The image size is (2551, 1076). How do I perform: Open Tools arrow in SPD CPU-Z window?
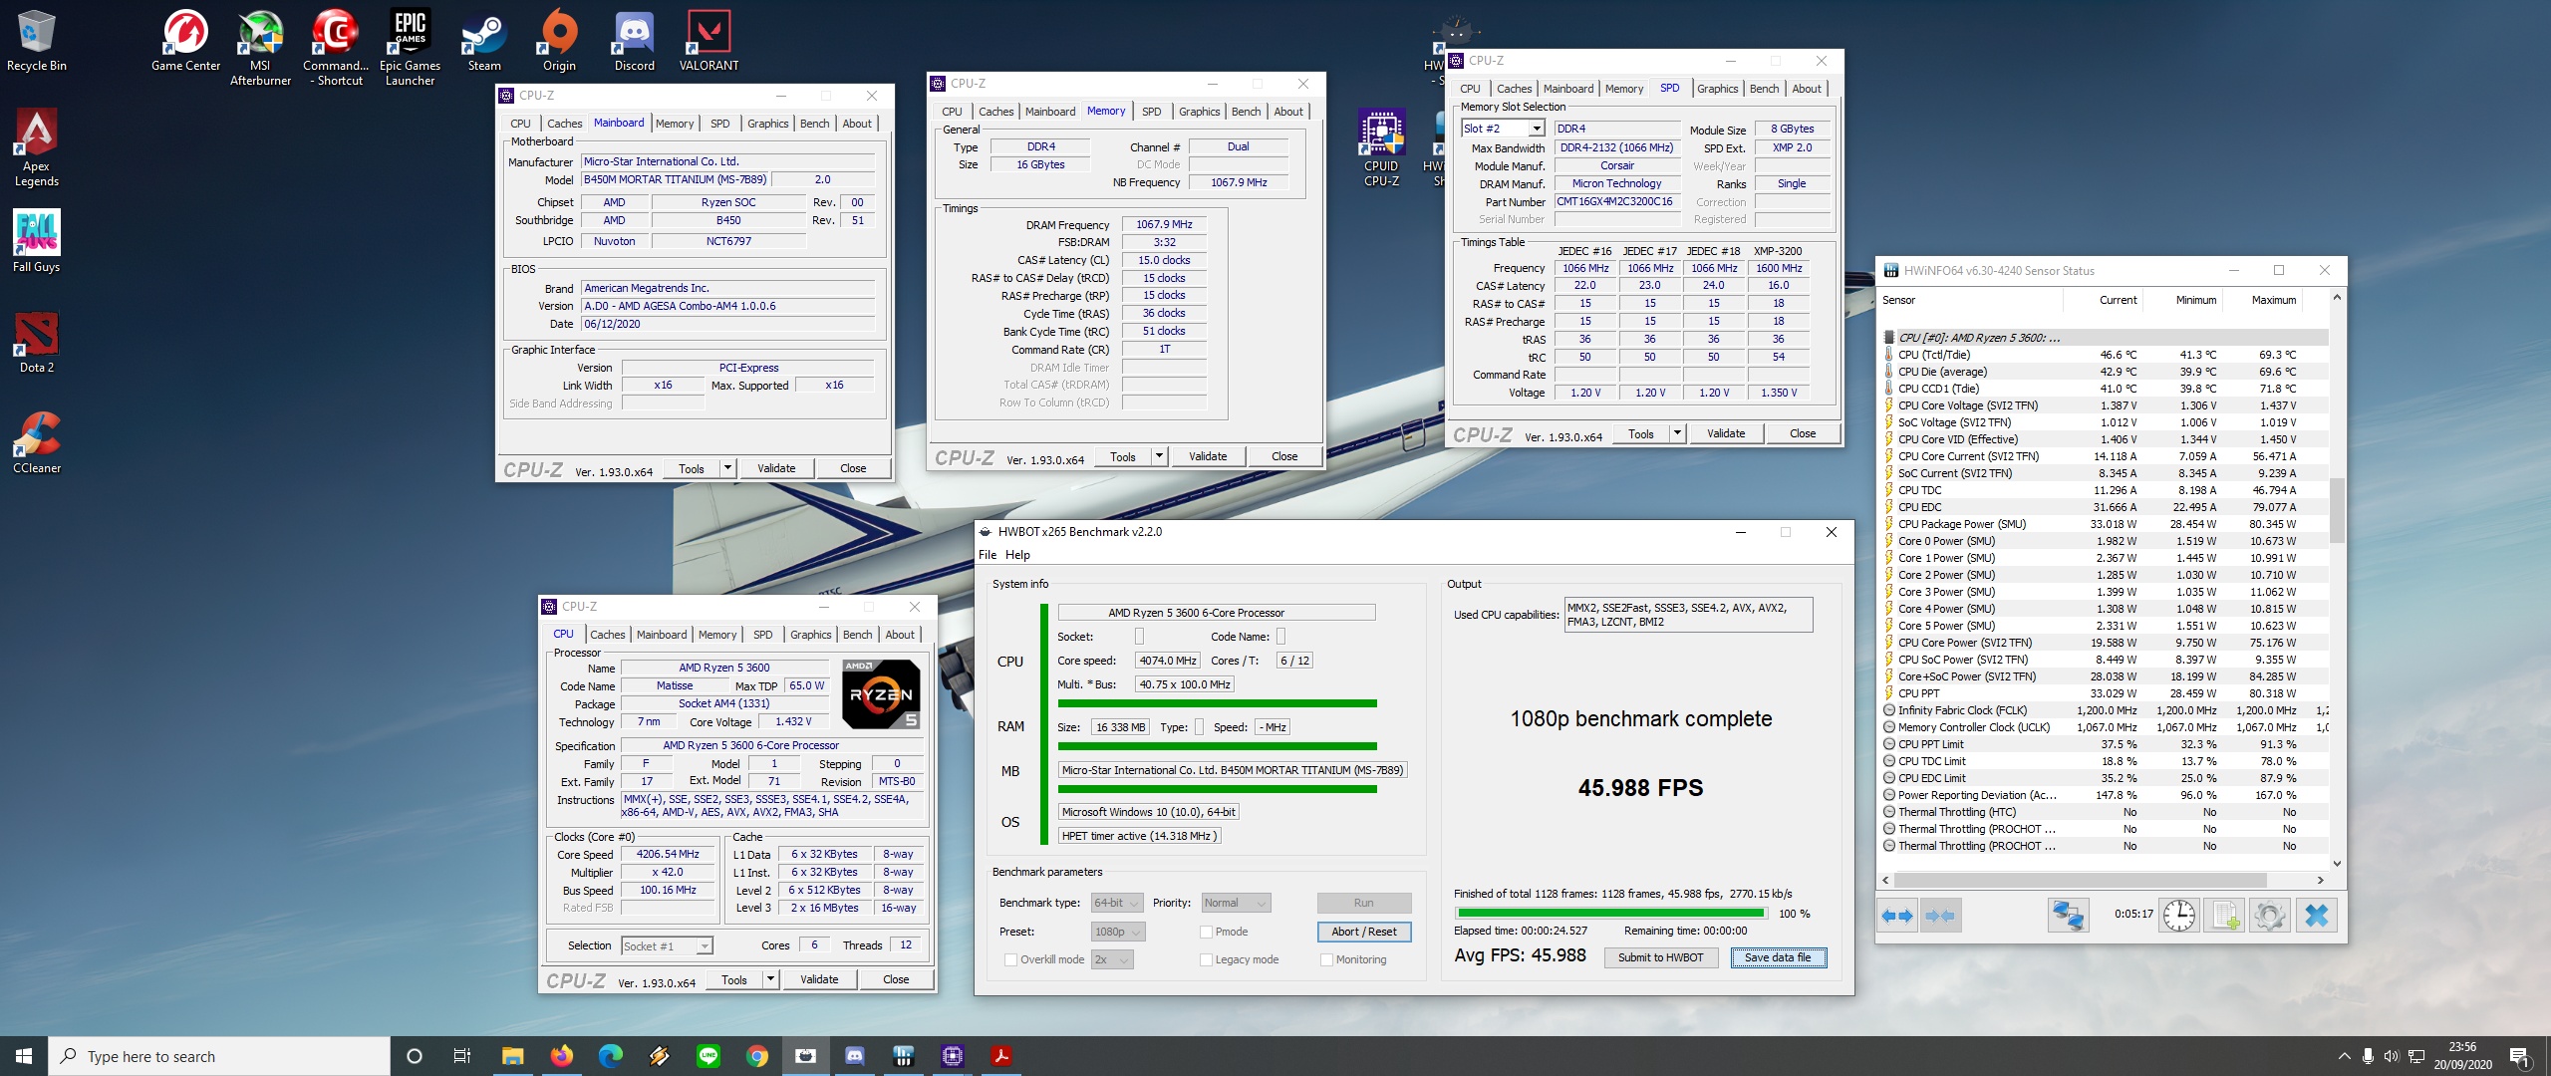(1677, 433)
